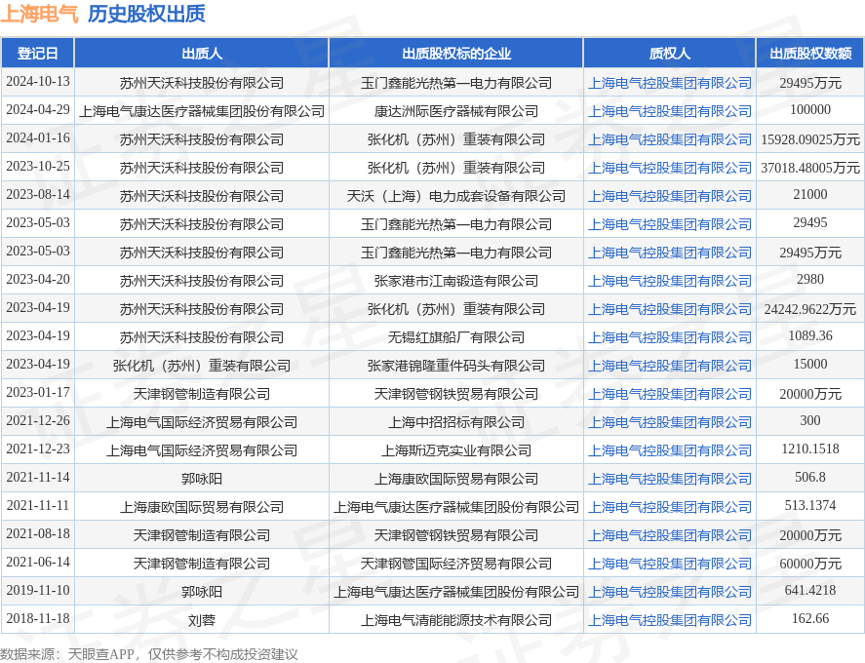This screenshot has width=865, height=663.
Task: Open 质权人 link in 2019-11-10 row
Action: pyautogui.click(x=670, y=592)
